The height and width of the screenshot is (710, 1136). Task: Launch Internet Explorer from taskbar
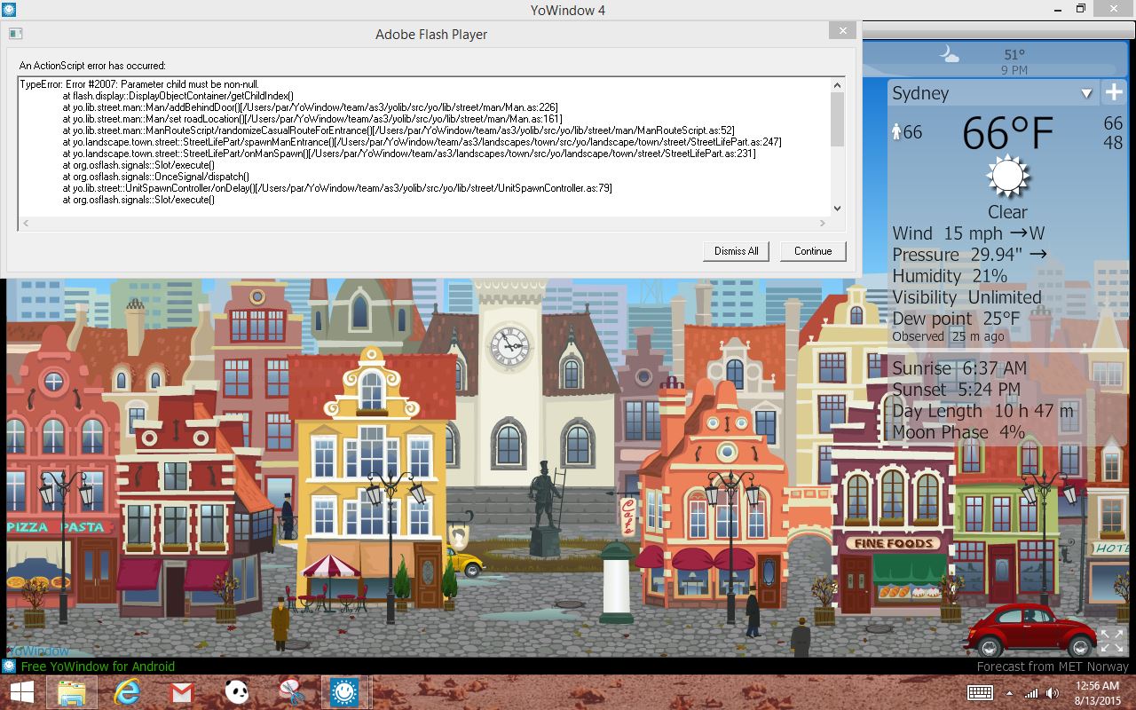point(127,692)
